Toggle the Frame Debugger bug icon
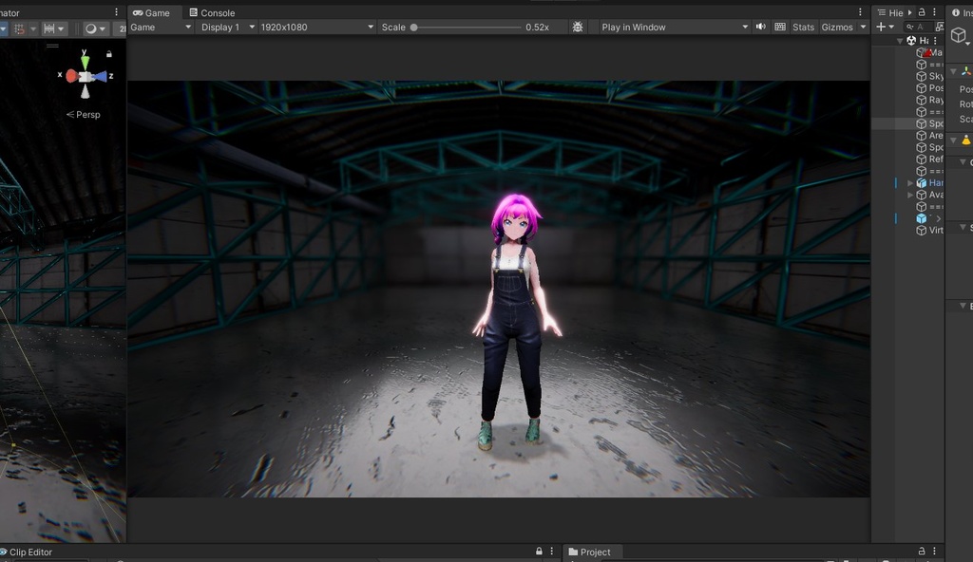The height and width of the screenshot is (562, 973). coord(578,28)
